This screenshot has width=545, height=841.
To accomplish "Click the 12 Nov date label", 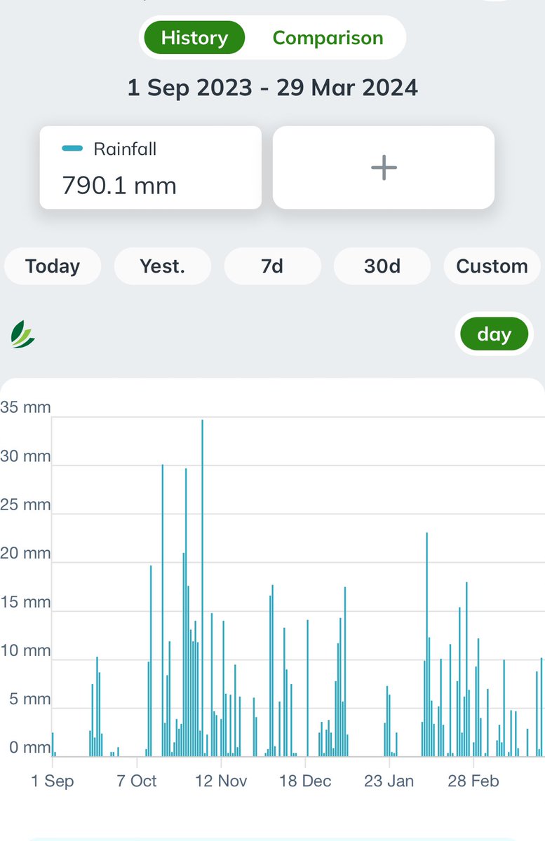I will pos(221,781).
